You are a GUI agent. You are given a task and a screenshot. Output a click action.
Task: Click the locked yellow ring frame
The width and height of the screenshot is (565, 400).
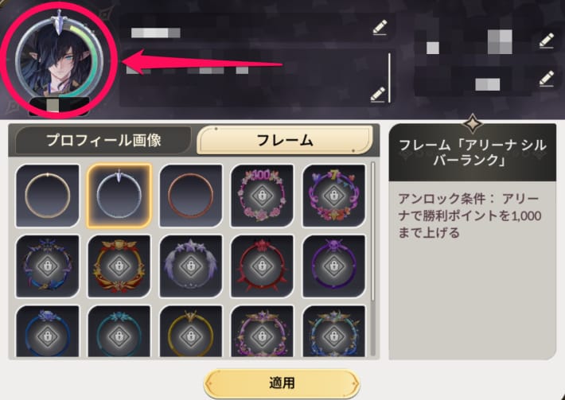pos(191,332)
